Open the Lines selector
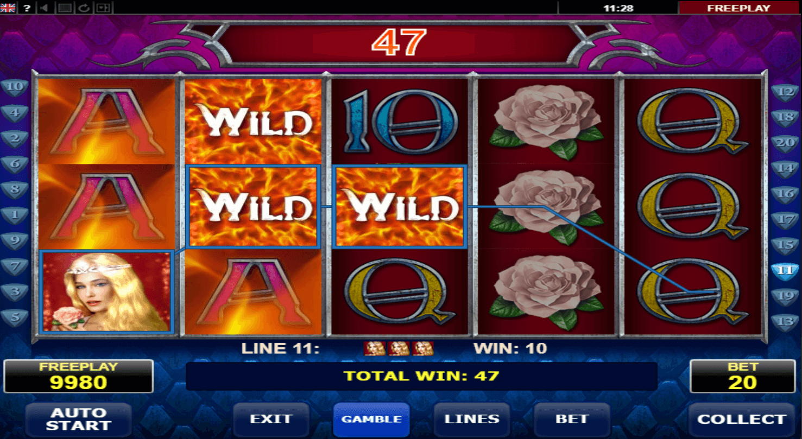Screen dimensions: 802x439 point(472,419)
